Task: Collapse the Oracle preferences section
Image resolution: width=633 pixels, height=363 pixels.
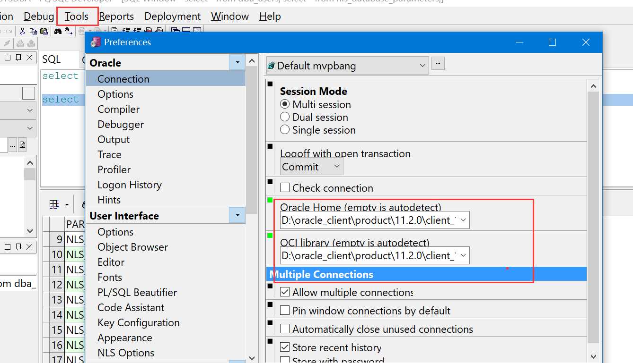Action: click(237, 62)
